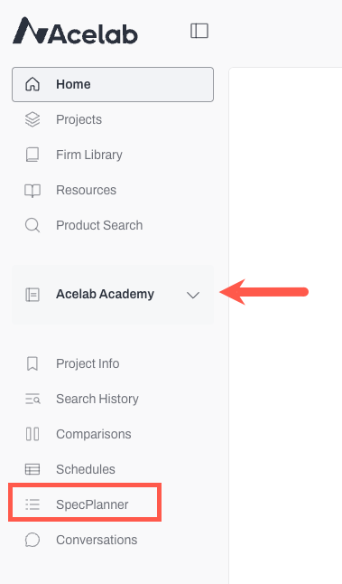This screenshot has width=342, height=584.
Task: Open the Acelab Academy project selector
Action: [113, 294]
